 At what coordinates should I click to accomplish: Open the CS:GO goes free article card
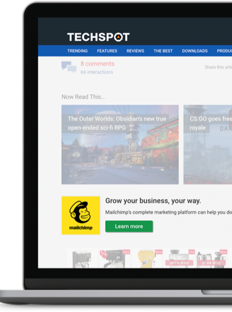point(208,144)
